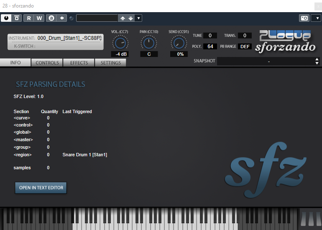322x230 pixels.
Task: Load previous preset with up arrow icon
Action: pos(123,18)
